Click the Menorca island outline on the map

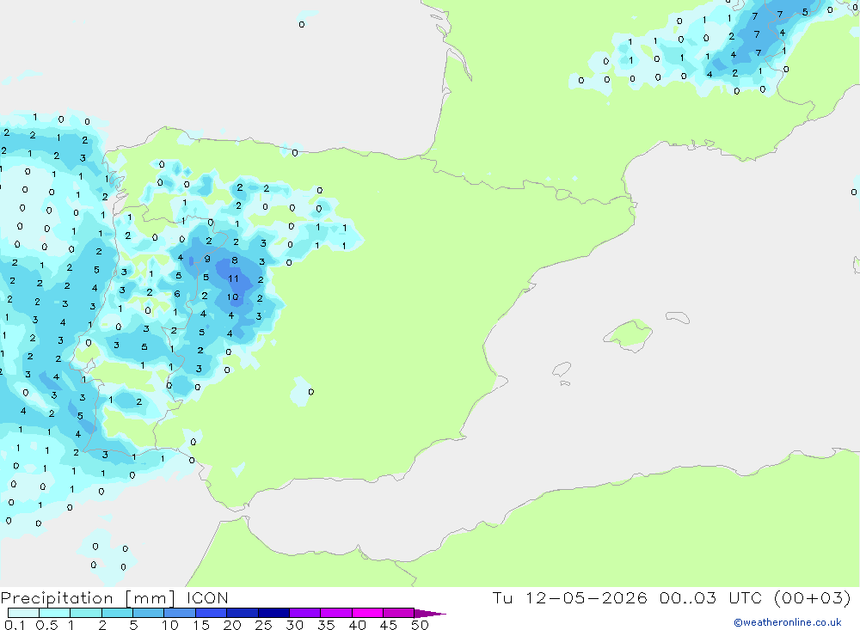[678, 317]
